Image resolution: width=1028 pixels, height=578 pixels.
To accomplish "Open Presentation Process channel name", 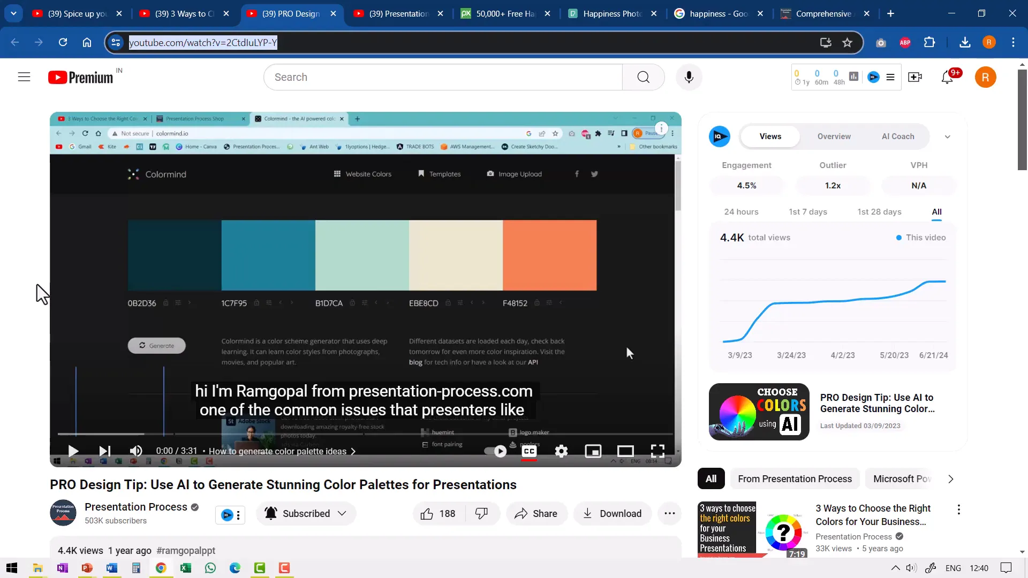I will click(136, 507).
